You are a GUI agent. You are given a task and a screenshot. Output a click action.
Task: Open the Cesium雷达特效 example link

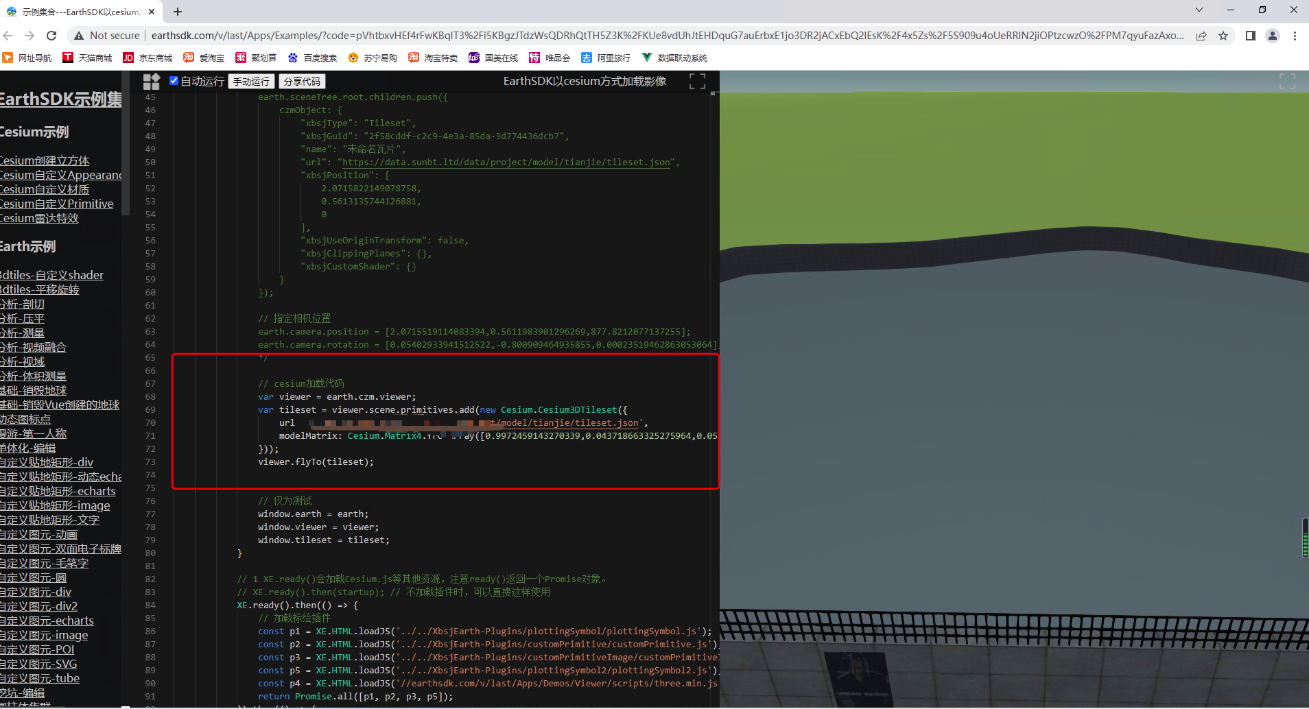tap(39, 218)
